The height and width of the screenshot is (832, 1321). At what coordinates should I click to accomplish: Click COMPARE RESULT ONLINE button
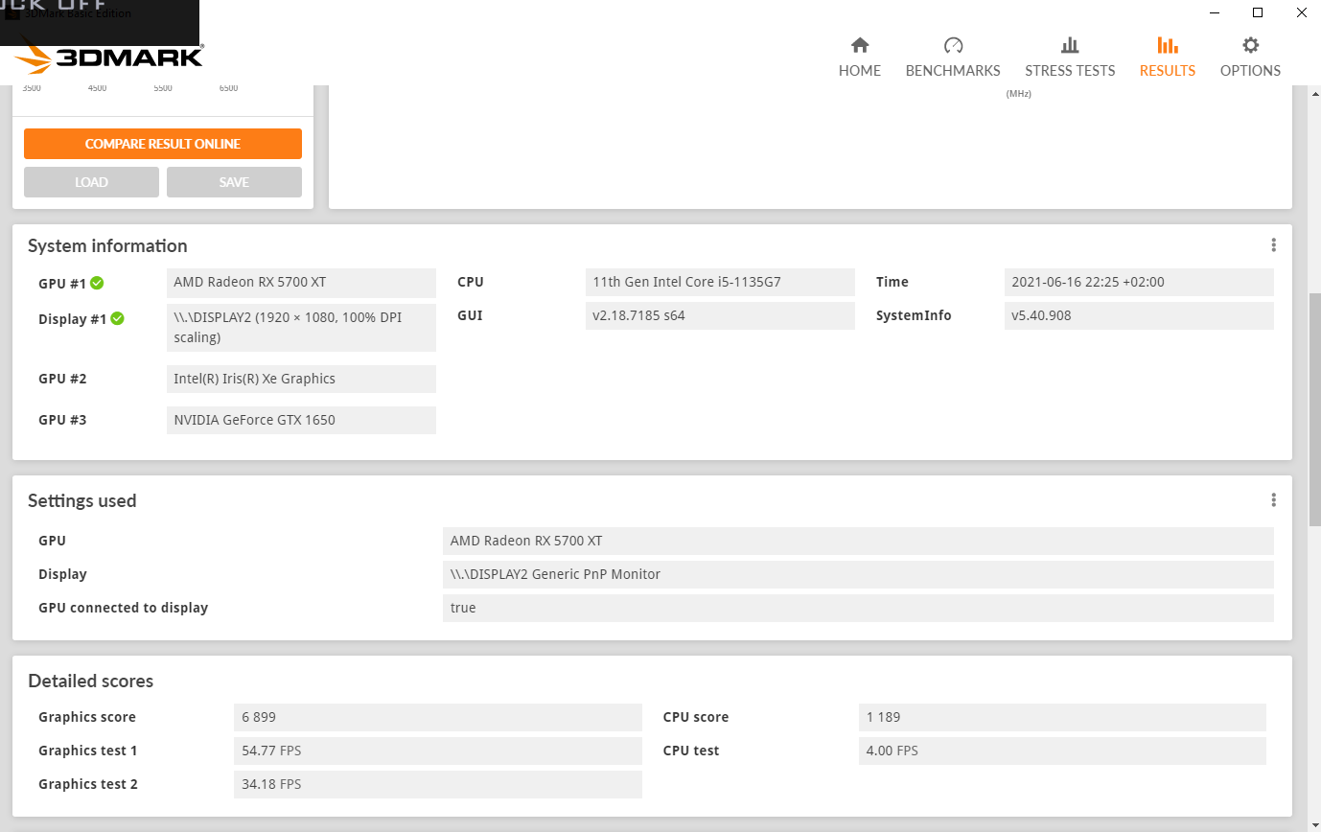click(163, 144)
